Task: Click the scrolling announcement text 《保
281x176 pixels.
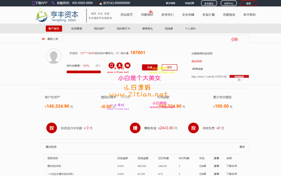Action: [234, 39]
